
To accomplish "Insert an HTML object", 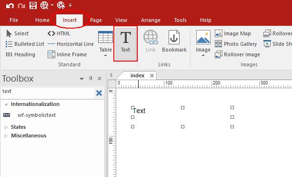I will [x=59, y=33].
